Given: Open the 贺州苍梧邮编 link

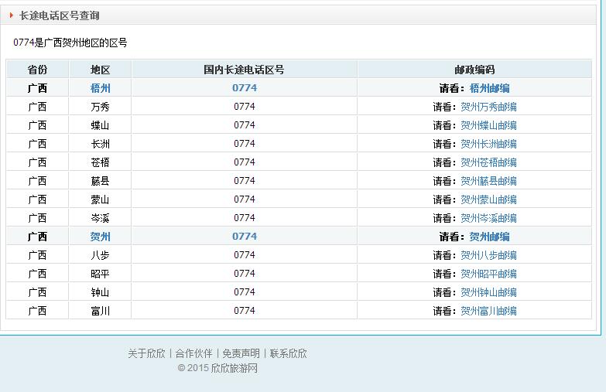Looking at the screenshot, I should 488,162.
